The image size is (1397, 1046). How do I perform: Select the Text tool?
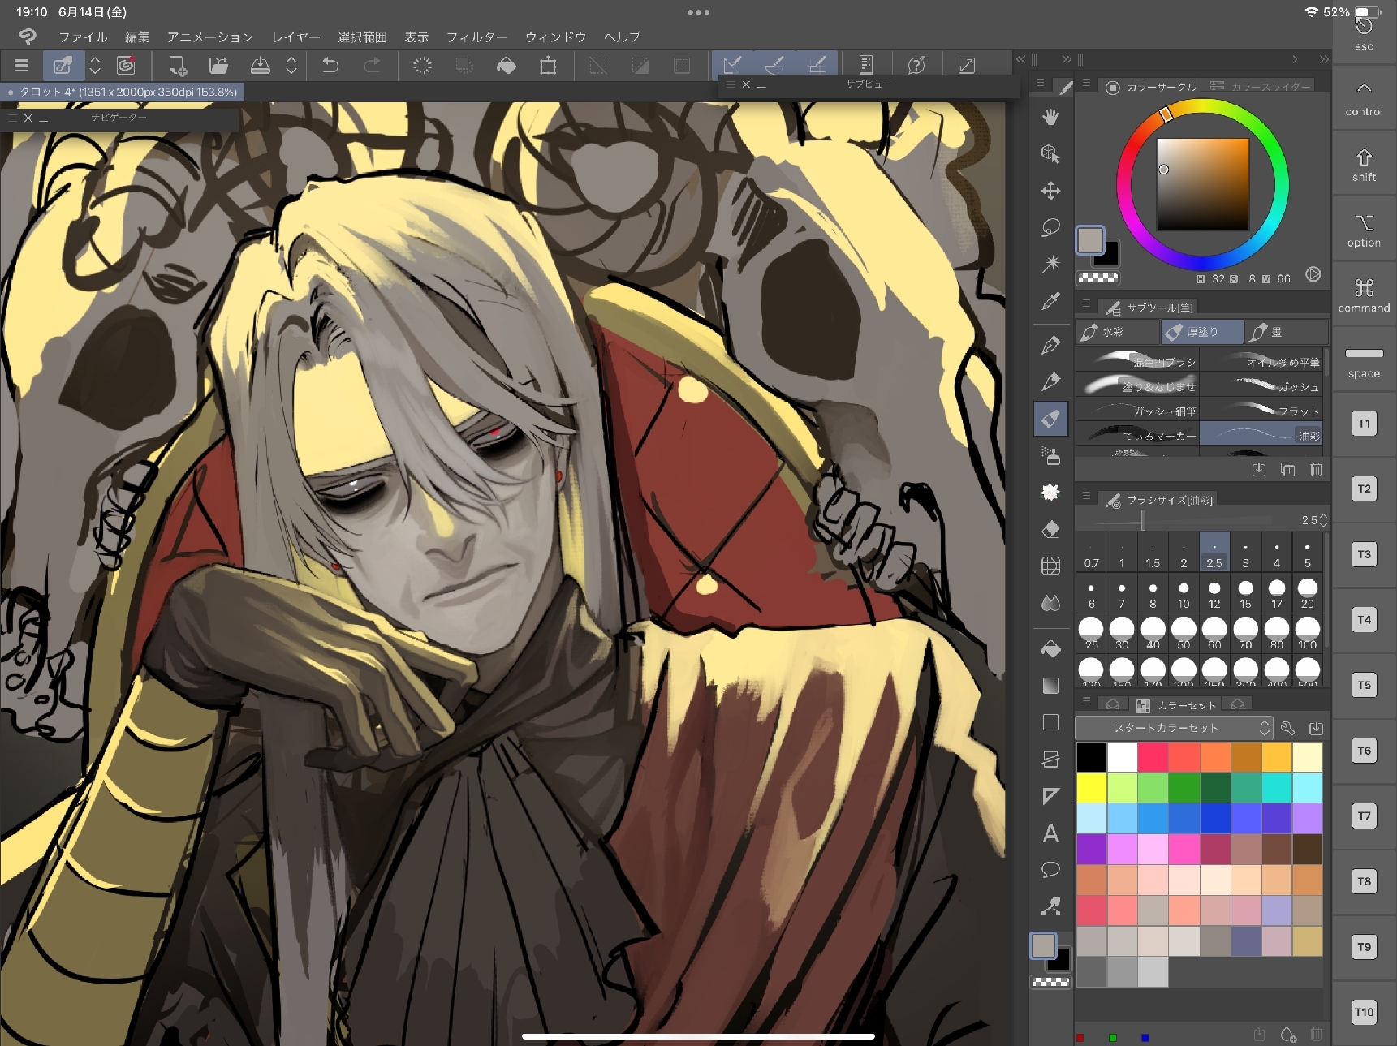coord(1050,833)
